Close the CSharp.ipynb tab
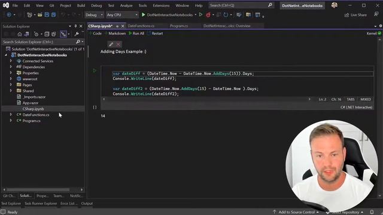Screen dimensions: 383x215 123,26
